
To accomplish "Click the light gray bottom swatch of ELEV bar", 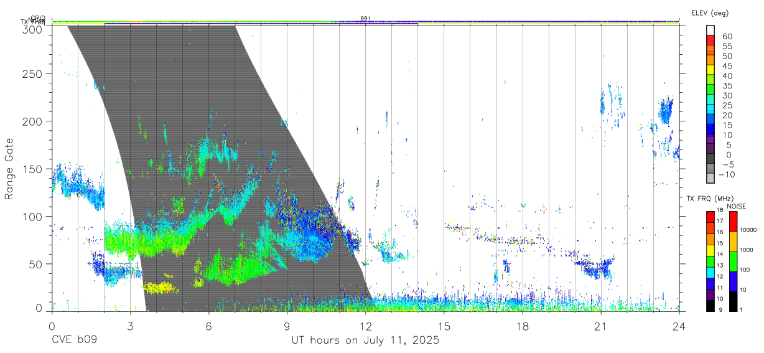I will click(710, 179).
